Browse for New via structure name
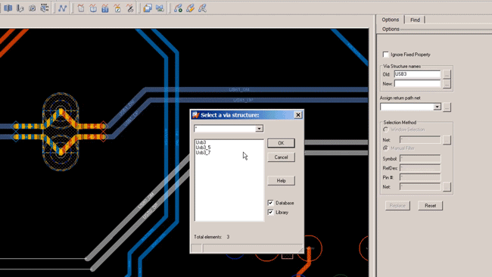The height and width of the screenshot is (277, 492). pyautogui.click(x=447, y=84)
